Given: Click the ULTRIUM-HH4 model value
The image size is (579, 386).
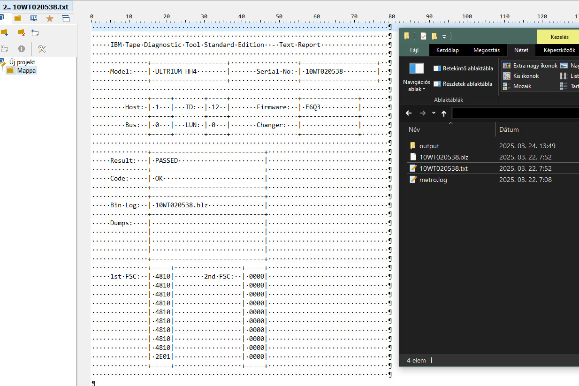Looking at the screenshot, I should point(175,71).
